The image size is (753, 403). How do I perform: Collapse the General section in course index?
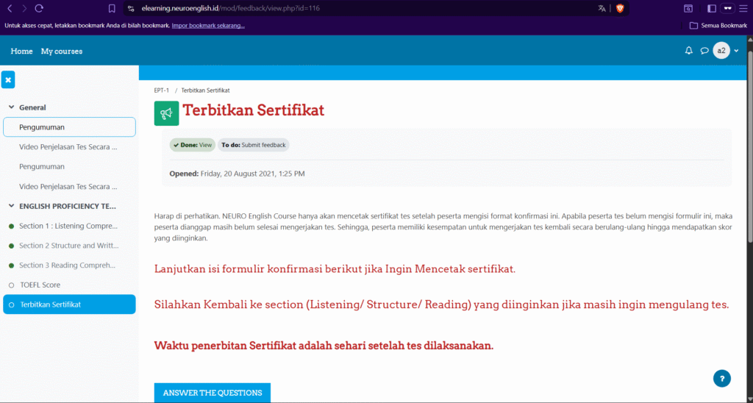pyautogui.click(x=11, y=107)
